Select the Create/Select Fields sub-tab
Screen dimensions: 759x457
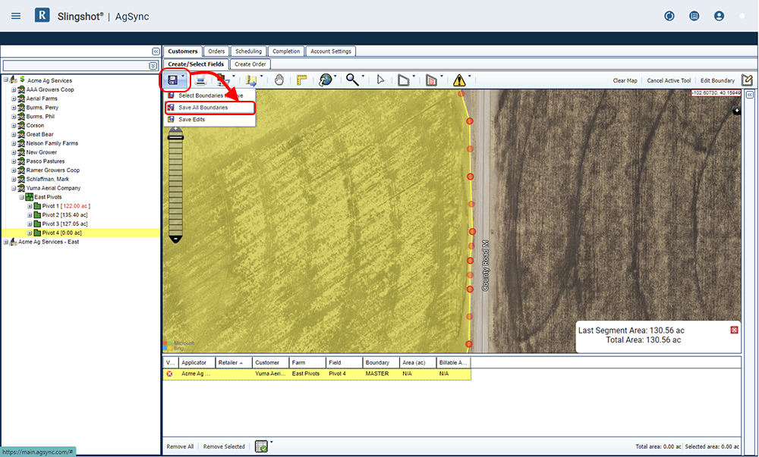tap(196, 64)
